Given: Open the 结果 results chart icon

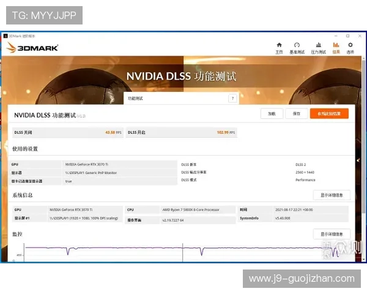Looking at the screenshot, I should click(x=336, y=47).
